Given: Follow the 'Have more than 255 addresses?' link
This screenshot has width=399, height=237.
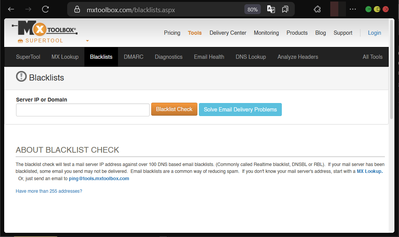Looking at the screenshot, I should click(49, 191).
